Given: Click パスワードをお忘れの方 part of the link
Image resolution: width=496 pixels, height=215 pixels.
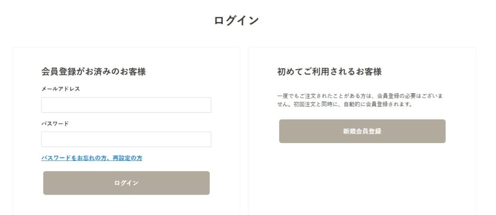Looking at the screenshot, I should click(x=74, y=158).
